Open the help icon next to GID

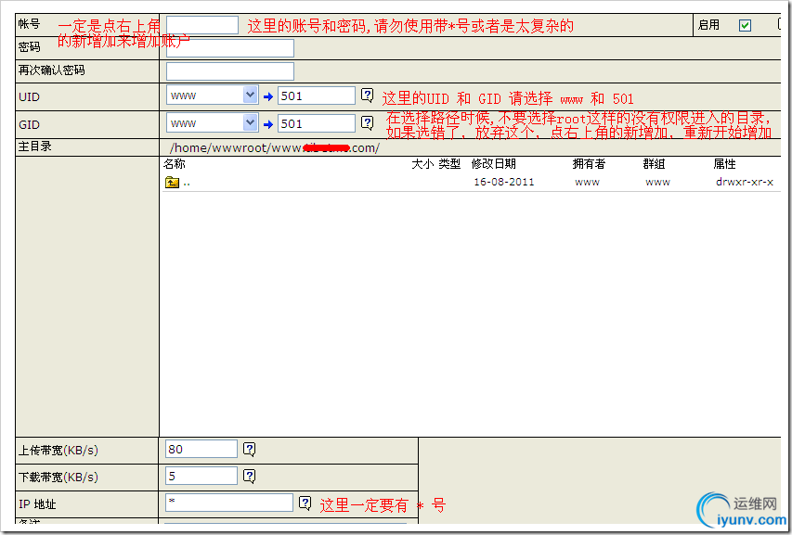367,123
